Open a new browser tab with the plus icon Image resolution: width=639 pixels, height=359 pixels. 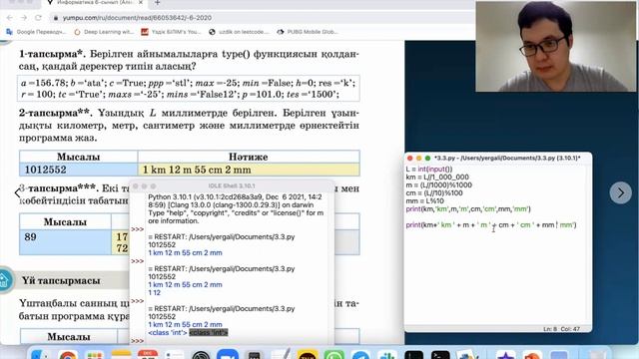click(x=158, y=3)
